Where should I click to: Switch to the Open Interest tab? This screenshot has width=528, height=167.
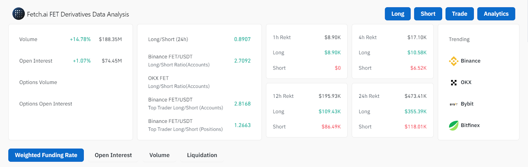coord(113,155)
